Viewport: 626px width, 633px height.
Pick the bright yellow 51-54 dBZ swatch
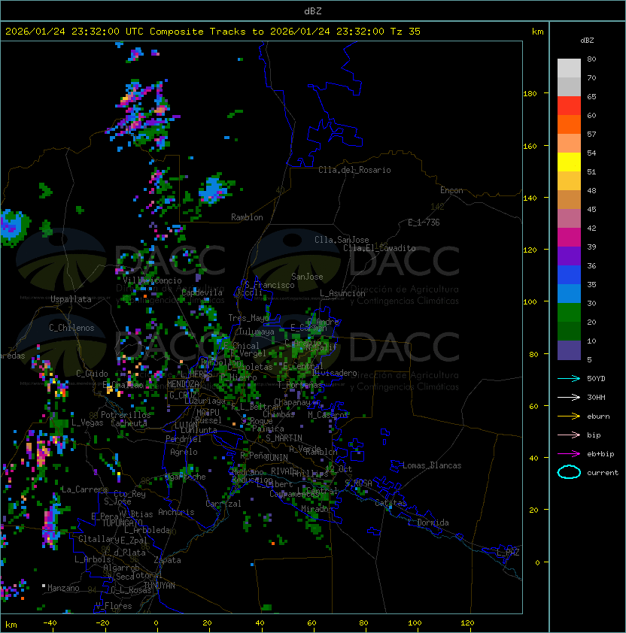pyautogui.click(x=569, y=162)
